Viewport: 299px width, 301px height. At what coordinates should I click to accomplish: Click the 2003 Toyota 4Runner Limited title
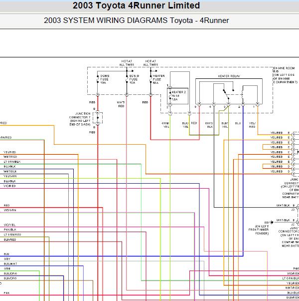[136, 5]
